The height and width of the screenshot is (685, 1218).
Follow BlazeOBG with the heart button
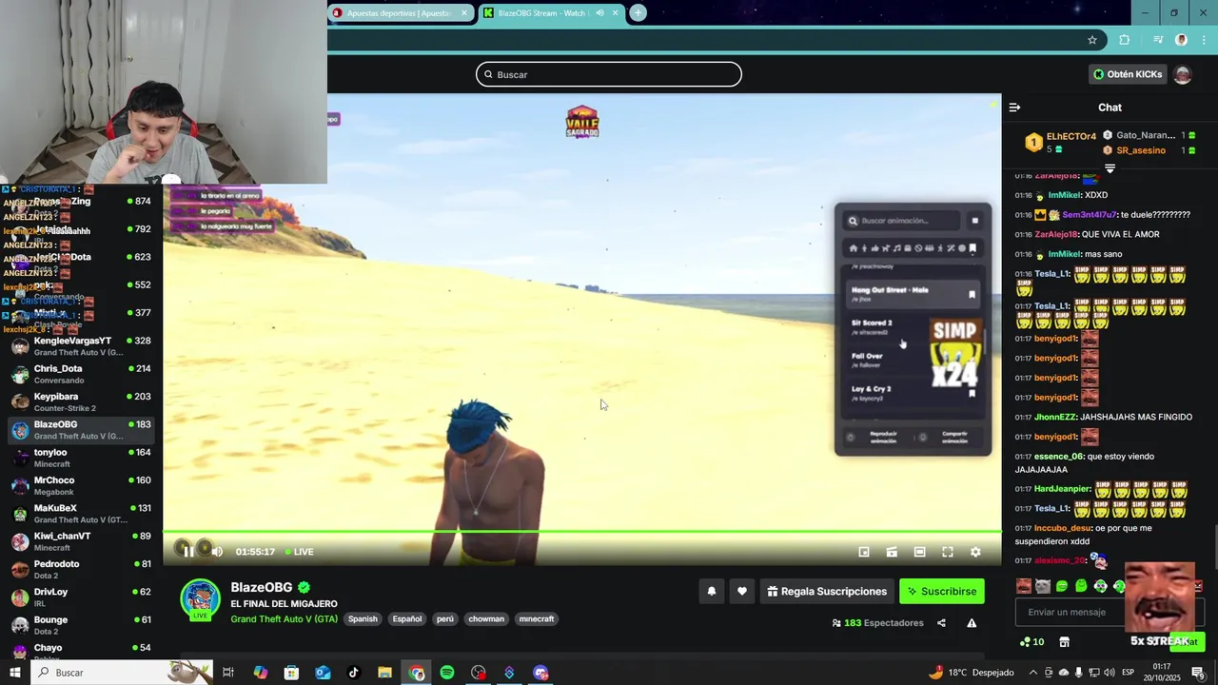[742, 591]
